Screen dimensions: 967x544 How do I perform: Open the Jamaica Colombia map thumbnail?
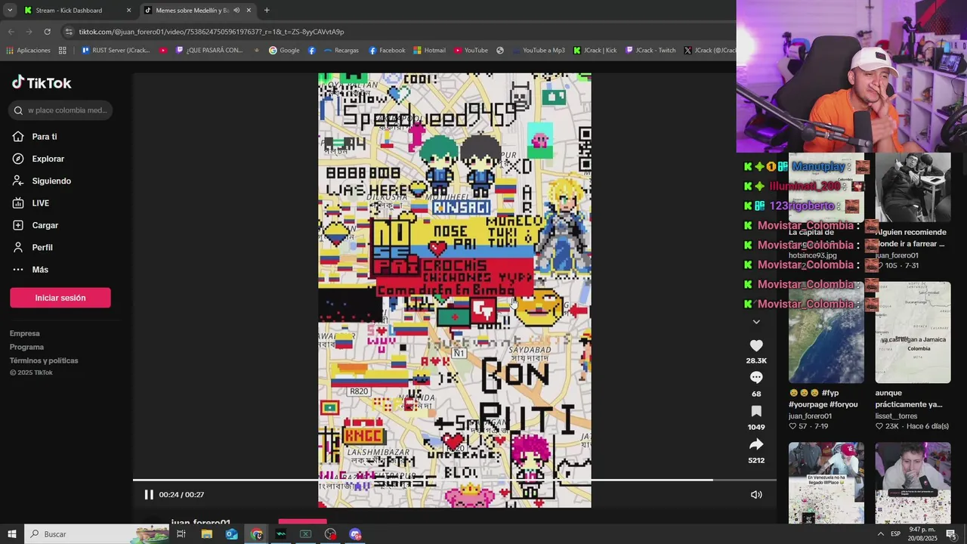coord(913,332)
